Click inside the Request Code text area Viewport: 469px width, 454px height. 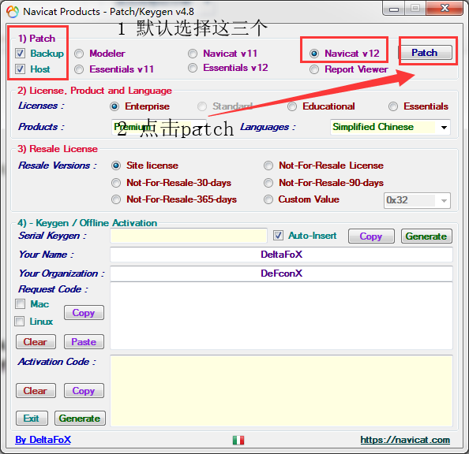pos(281,316)
